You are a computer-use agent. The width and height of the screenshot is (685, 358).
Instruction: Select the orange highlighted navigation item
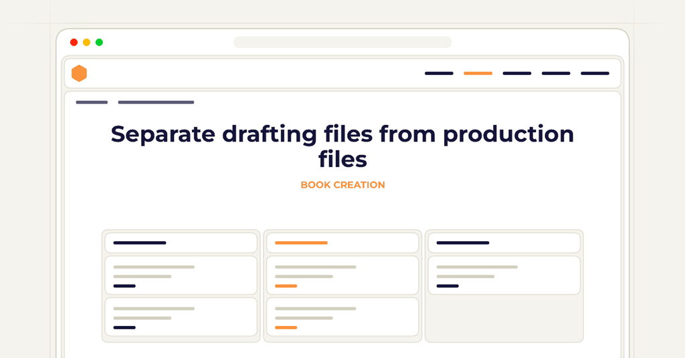(478, 73)
